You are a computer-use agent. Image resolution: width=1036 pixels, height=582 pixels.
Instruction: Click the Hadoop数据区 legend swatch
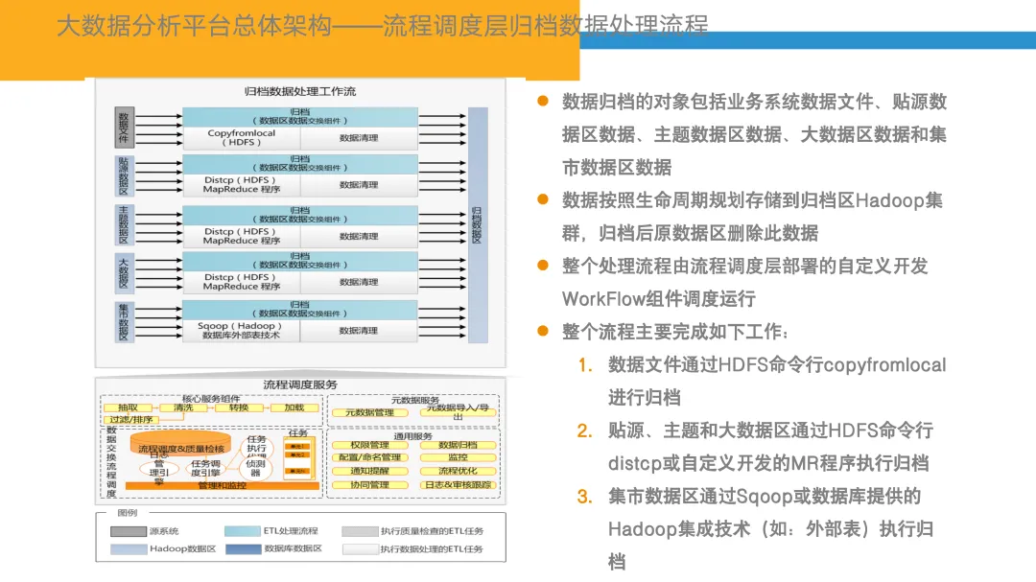(x=129, y=549)
